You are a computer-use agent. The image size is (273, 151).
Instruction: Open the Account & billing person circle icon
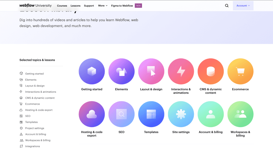211,114
